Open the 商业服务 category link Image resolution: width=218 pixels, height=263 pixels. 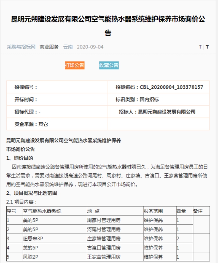tap(49, 47)
